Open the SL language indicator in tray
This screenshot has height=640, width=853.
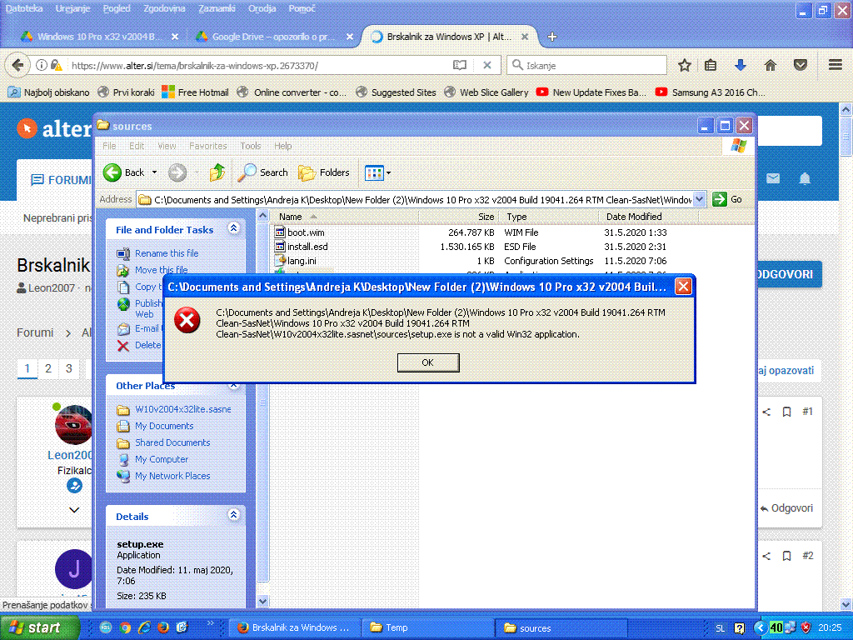coord(720,628)
